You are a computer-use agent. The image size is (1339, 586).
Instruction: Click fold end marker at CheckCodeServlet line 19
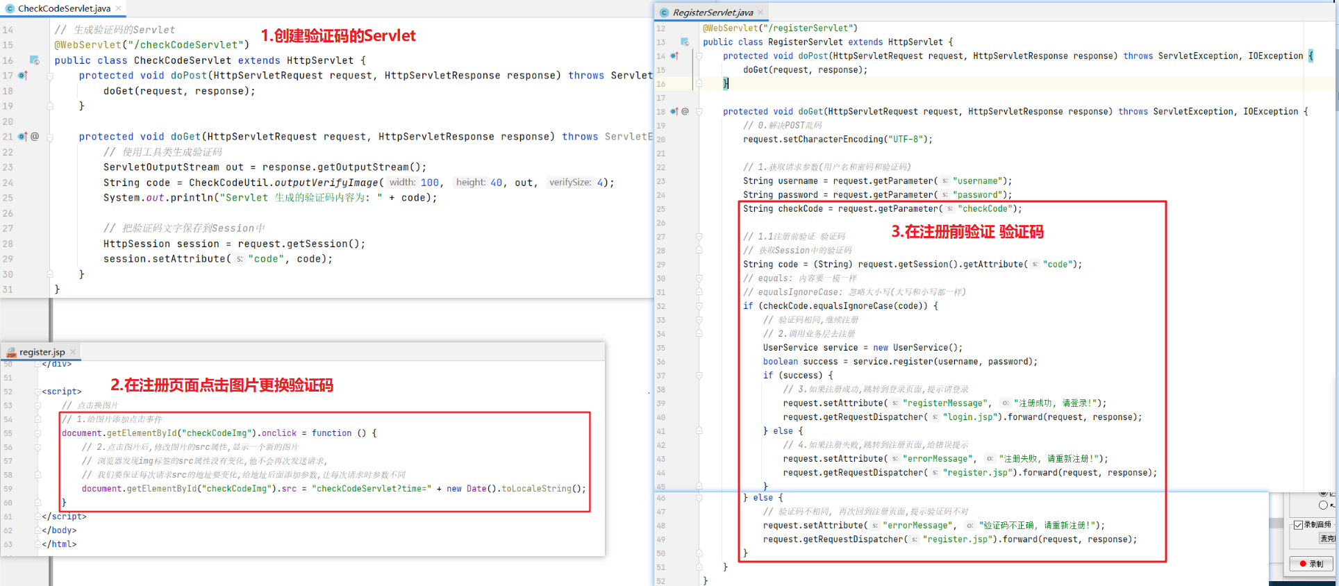[x=50, y=106]
